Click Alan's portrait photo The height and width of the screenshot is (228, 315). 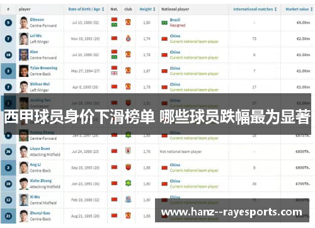point(23,55)
